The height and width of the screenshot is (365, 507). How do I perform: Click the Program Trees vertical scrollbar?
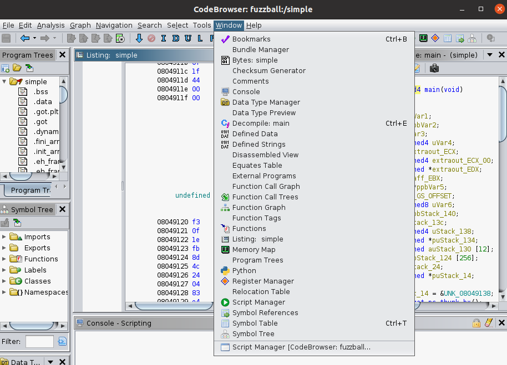64,124
